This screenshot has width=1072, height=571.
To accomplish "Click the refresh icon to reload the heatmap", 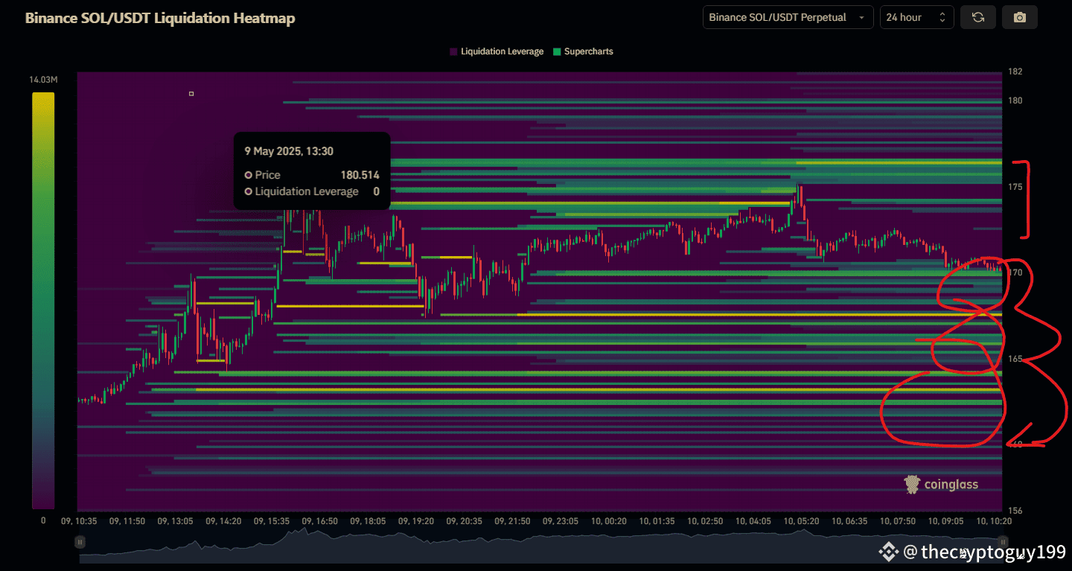I will coord(977,16).
